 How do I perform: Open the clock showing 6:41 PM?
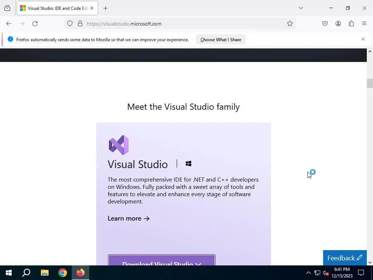342,273
